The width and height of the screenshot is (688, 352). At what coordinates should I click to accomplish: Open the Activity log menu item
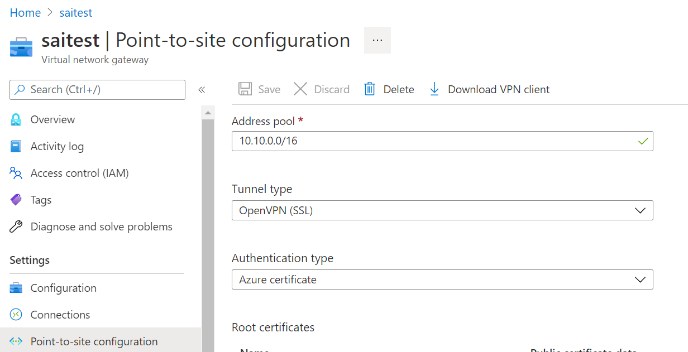[x=57, y=146]
